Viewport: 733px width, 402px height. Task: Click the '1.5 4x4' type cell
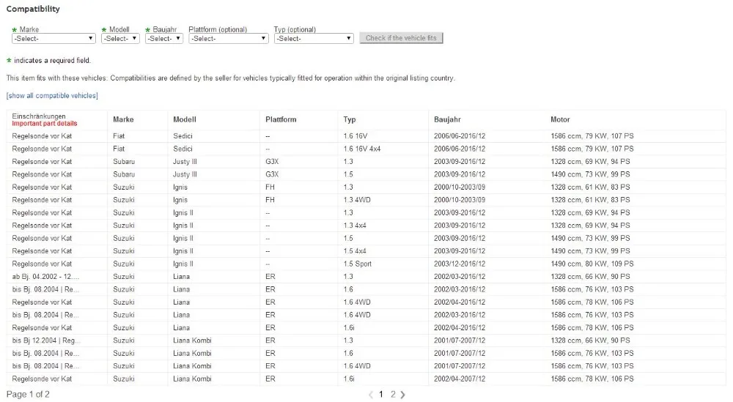[355, 250]
